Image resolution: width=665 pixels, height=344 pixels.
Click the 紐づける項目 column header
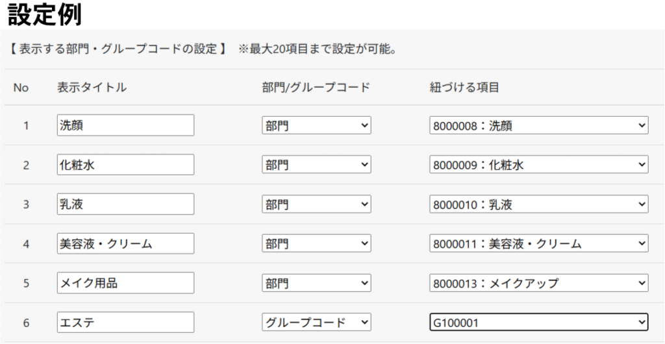coord(464,88)
